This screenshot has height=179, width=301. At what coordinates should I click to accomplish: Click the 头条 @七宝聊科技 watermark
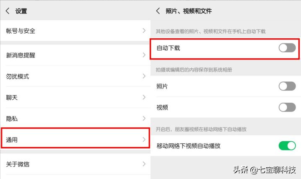265,170
